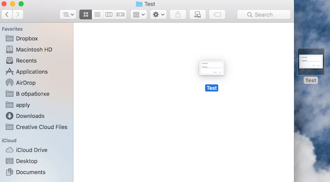Click the window title text Test
The width and height of the screenshot is (330, 182).
pos(149,4)
